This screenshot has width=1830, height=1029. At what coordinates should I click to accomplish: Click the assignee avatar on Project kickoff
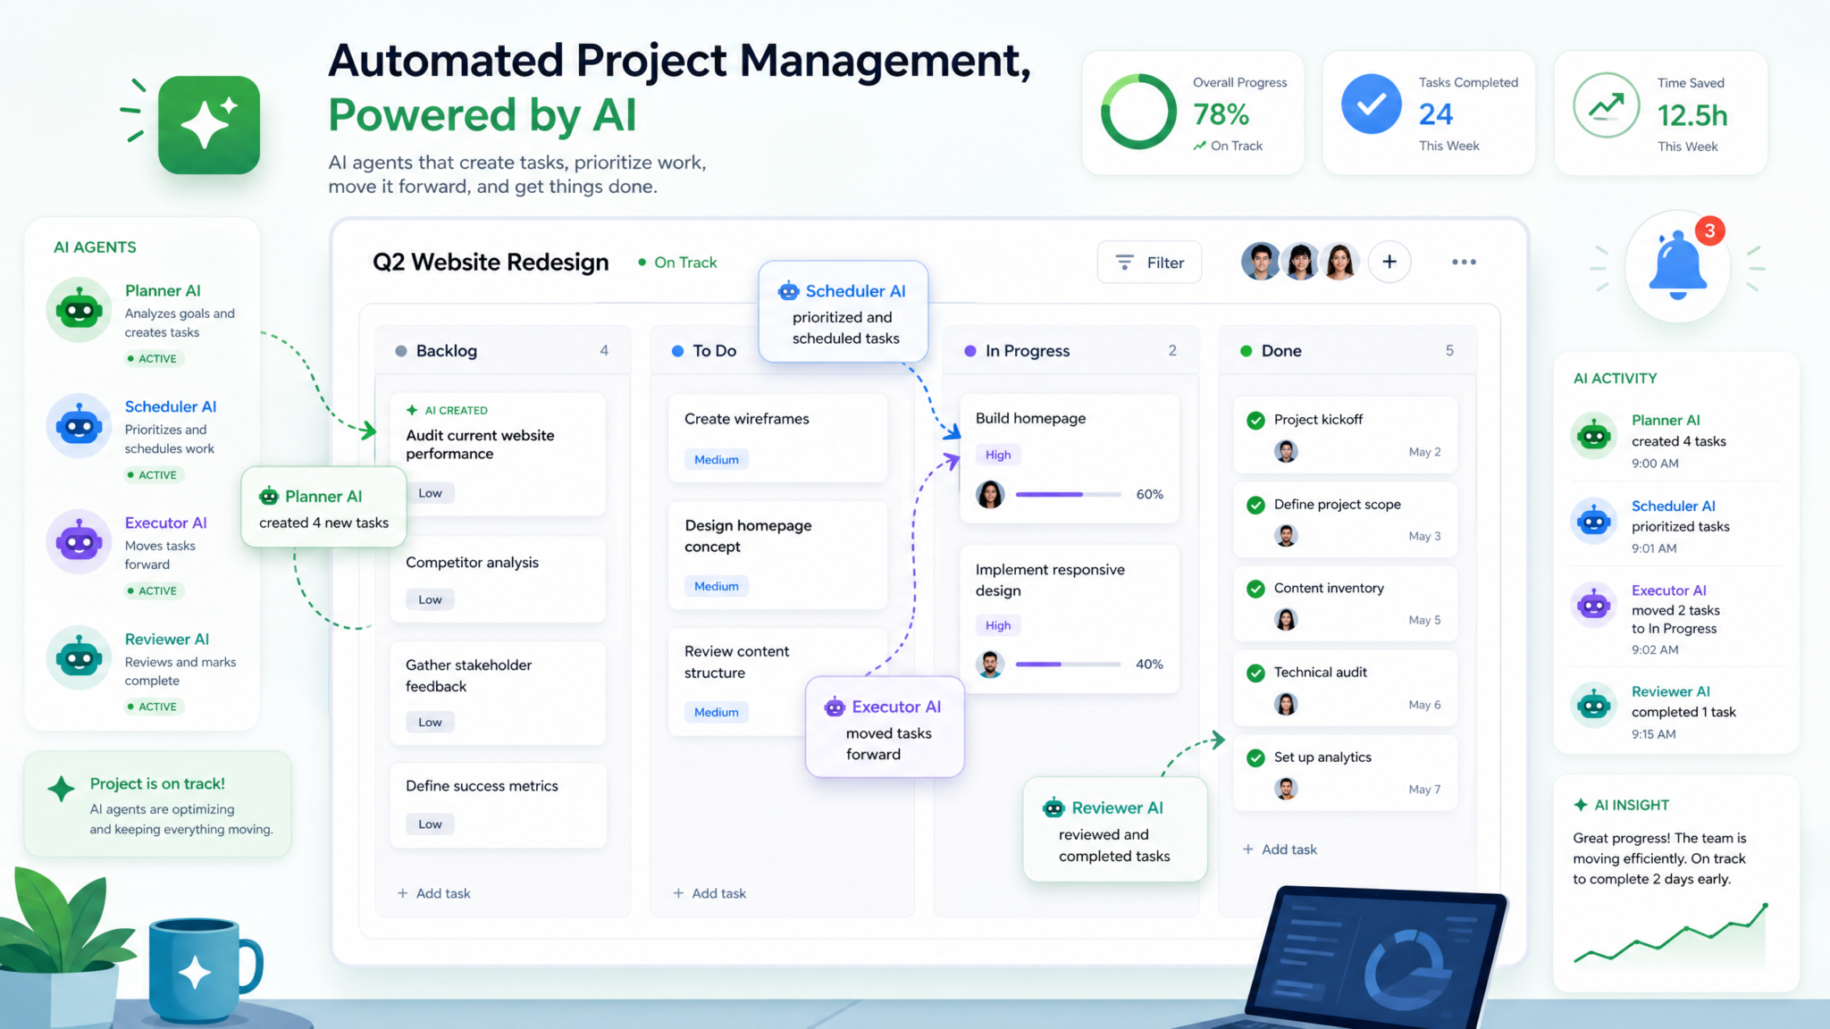pos(1286,451)
